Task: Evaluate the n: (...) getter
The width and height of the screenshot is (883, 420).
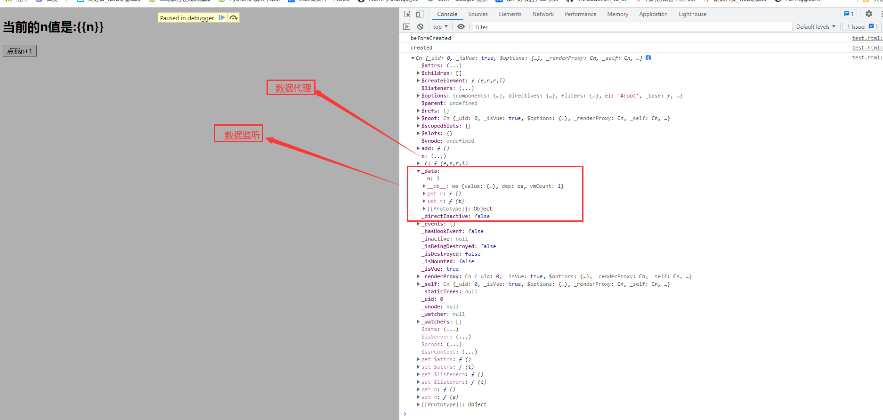Action: tap(438, 156)
